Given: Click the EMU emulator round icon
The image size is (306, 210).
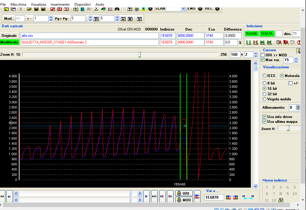Looking at the screenshot, I should (x=200, y=9).
